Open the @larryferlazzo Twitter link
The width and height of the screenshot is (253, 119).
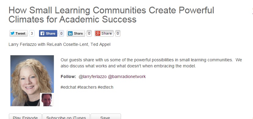(x=93, y=76)
